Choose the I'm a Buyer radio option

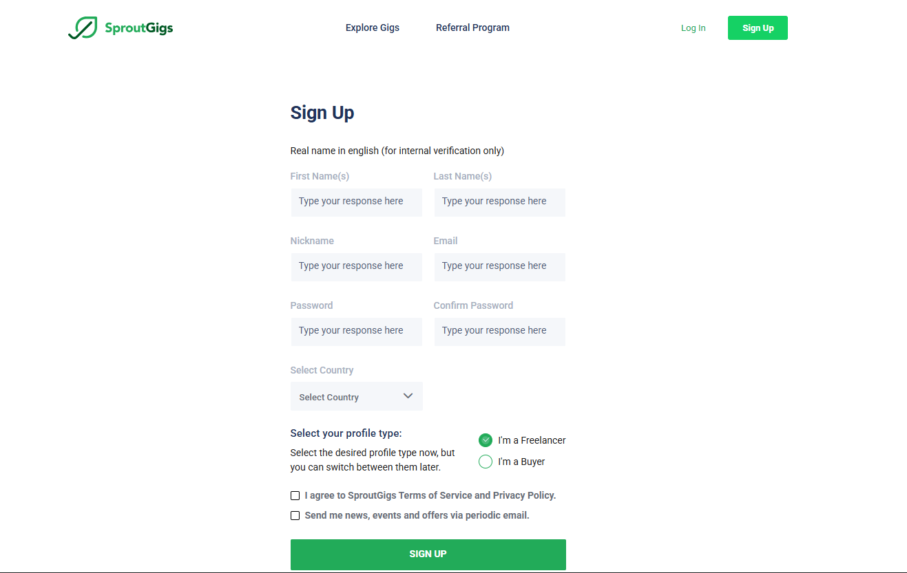[486, 462]
